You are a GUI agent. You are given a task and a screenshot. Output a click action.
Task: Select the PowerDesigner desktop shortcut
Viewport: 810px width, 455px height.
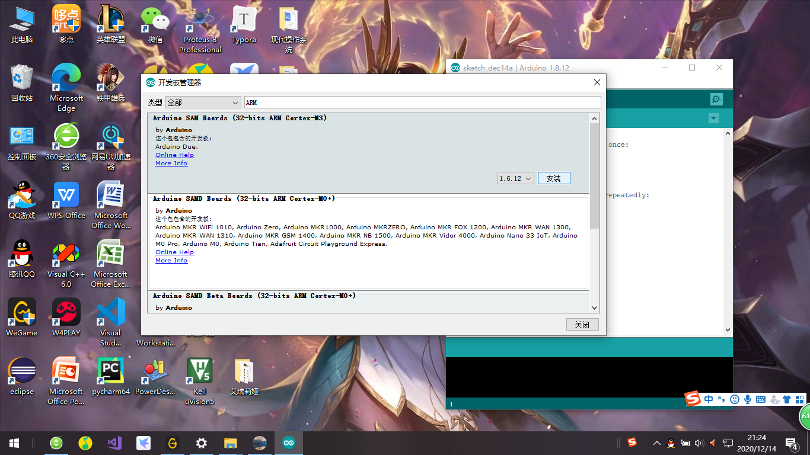click(155, 377)
